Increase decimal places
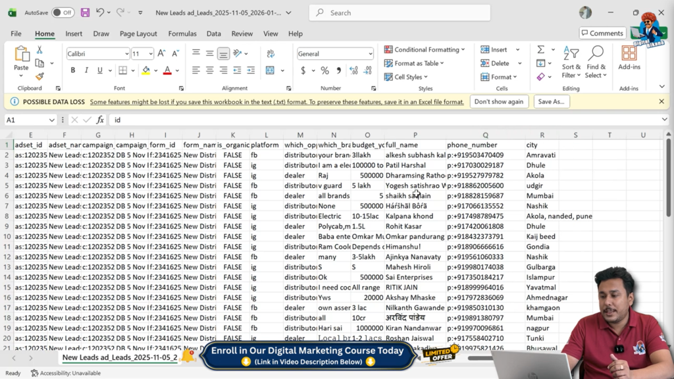 (x=353, y=69)
